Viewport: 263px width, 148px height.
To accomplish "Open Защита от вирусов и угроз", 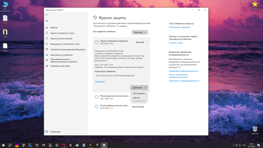I will (x=62, y=33).
